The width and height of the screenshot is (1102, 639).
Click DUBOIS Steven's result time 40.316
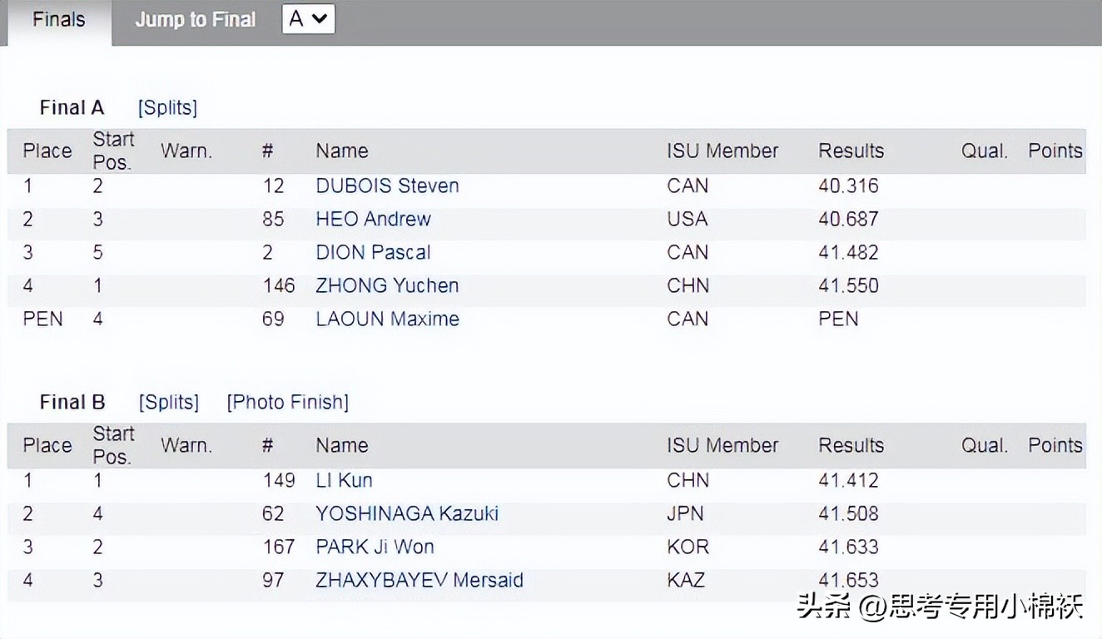[848, 186]
